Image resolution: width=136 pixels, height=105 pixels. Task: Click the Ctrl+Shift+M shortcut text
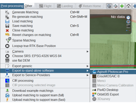point(79,17)
